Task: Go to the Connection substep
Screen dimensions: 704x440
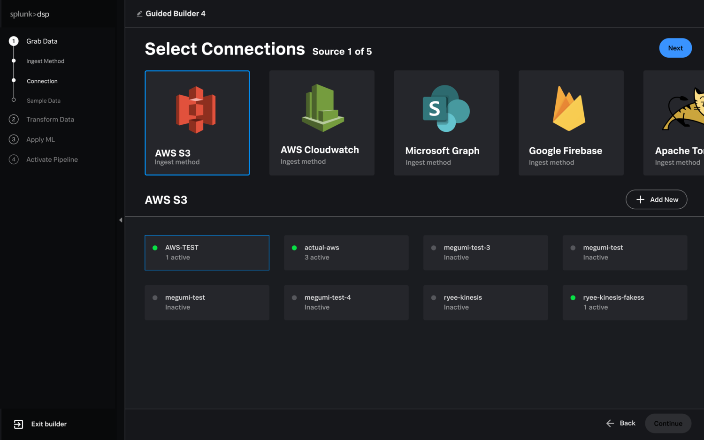Action: pos(42,81)
